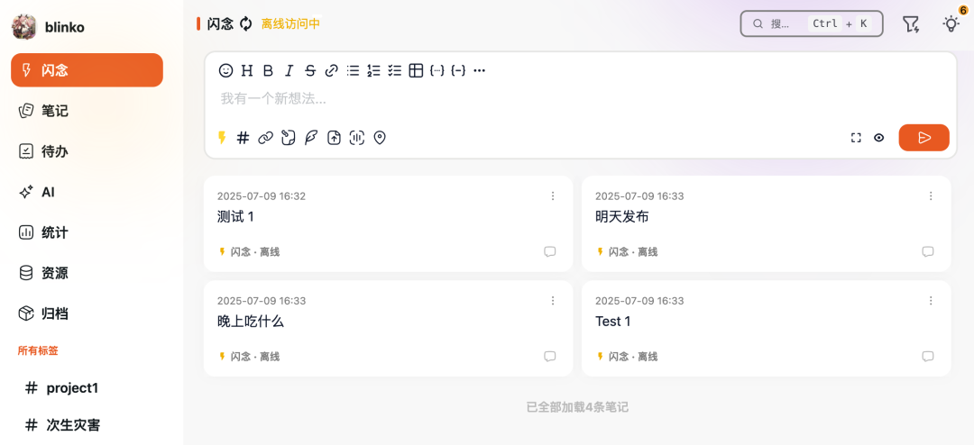Screen dimensions: 974x445
Task: Click the 闪念 page title in header
Action: point(220,24)
